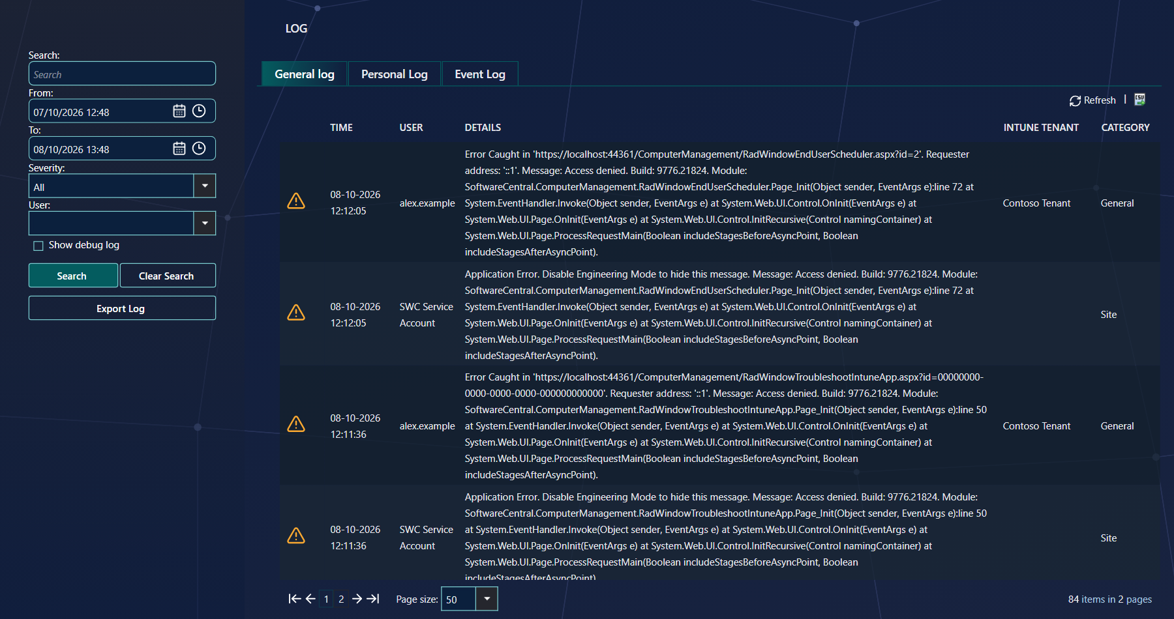Screen dimensions: 1174x619
Task: Select page 2 in the pager
Action: pyautogui.click(x=341, y=599)
